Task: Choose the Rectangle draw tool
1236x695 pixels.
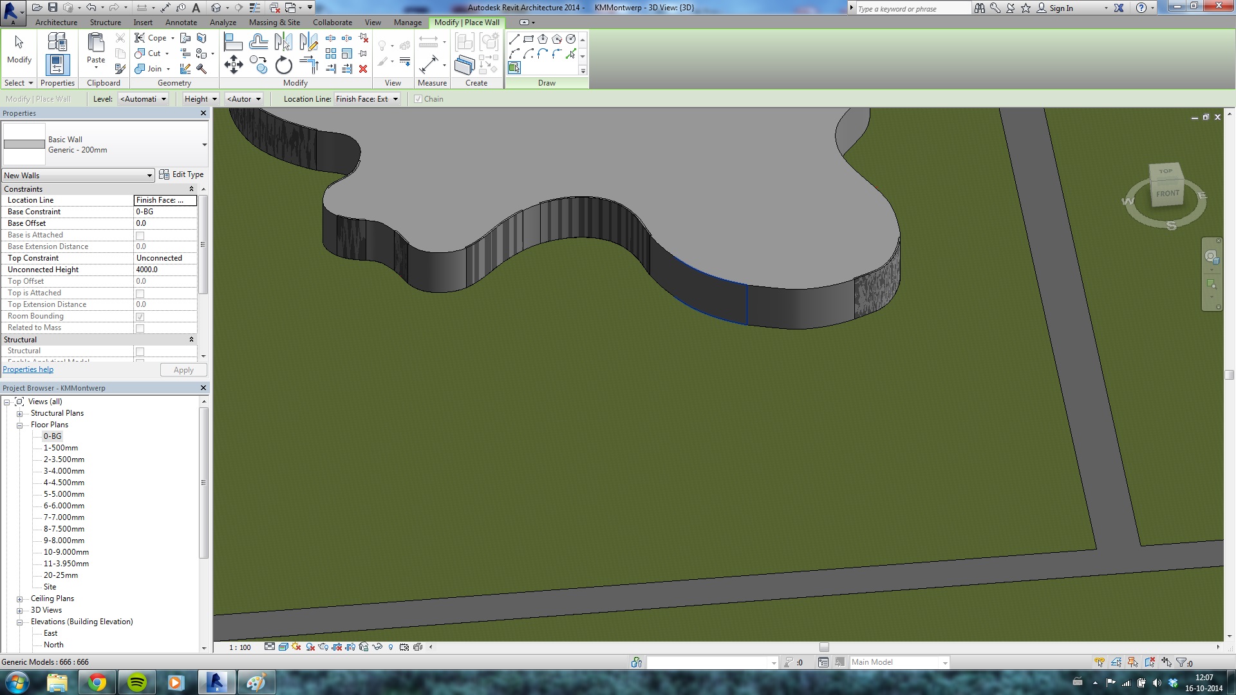Action: [x=528, y=39]
